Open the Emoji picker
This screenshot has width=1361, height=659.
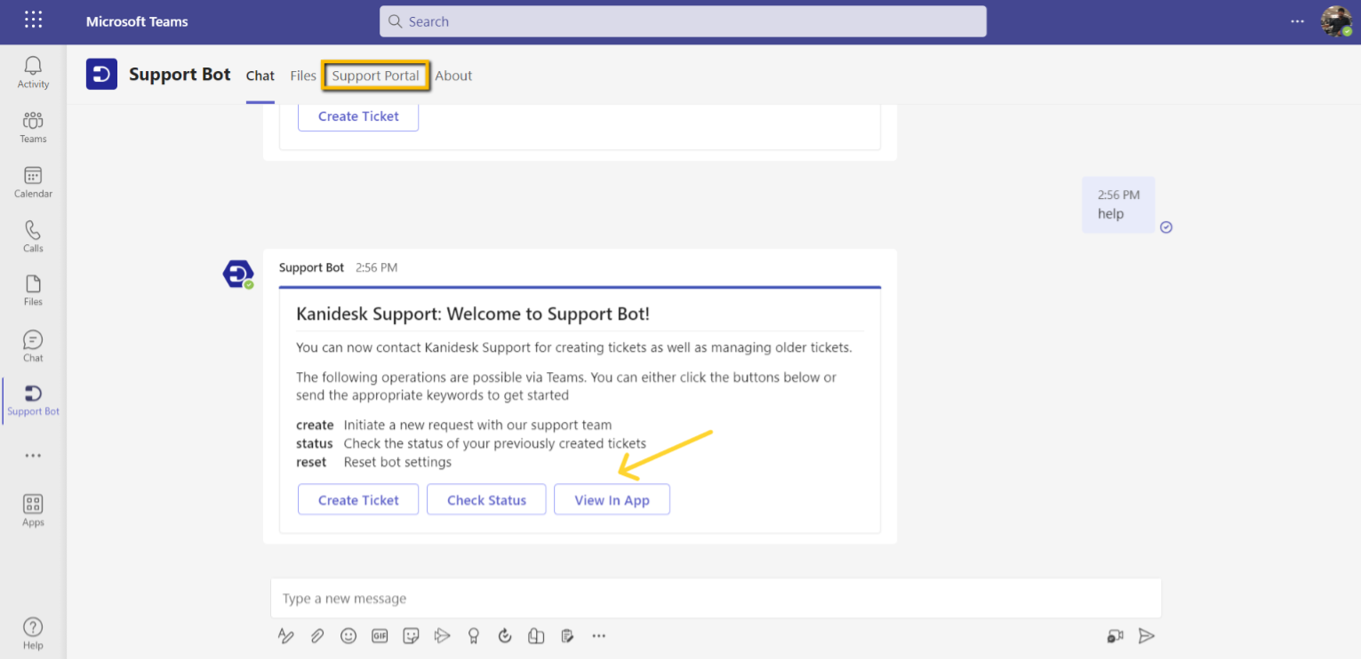[x=348, y=636]
